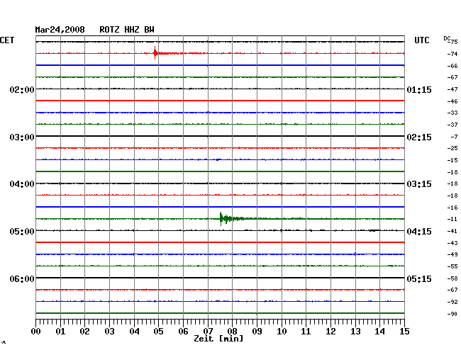Image resolution: width=461 pixels, height=350 pixels.
Task: Select the 02:00 CET time label
Action: [22, 89]
